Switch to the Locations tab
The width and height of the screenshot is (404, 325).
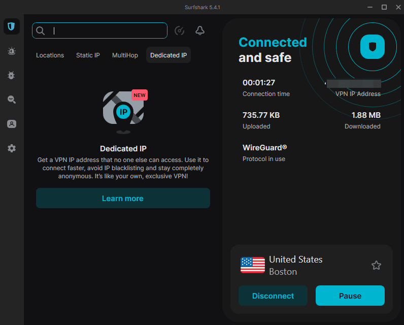[50, 55]
